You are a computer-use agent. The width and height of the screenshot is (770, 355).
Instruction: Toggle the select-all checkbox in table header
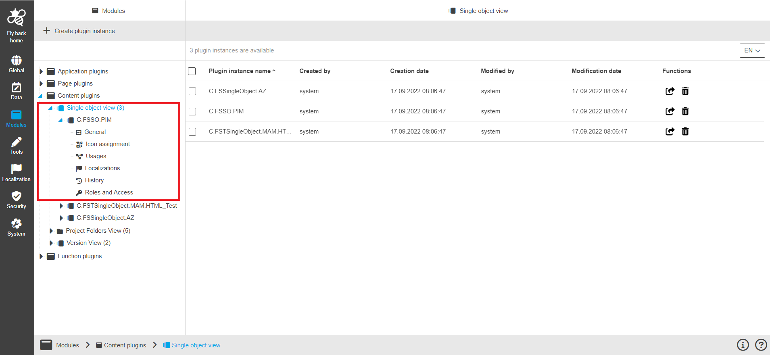point(192,71)
